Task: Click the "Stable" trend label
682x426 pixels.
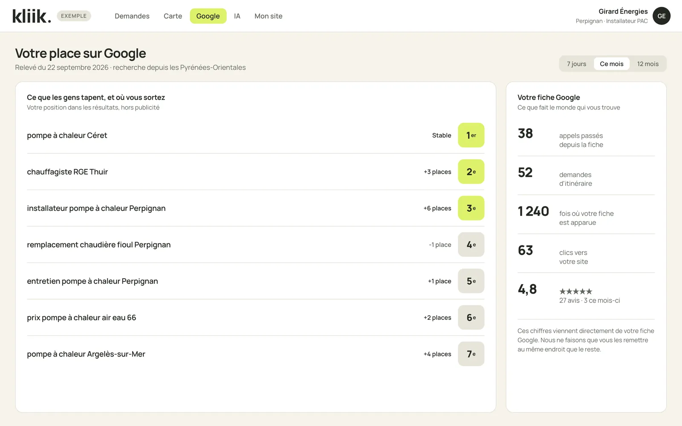Action: [x=442, y=135]
